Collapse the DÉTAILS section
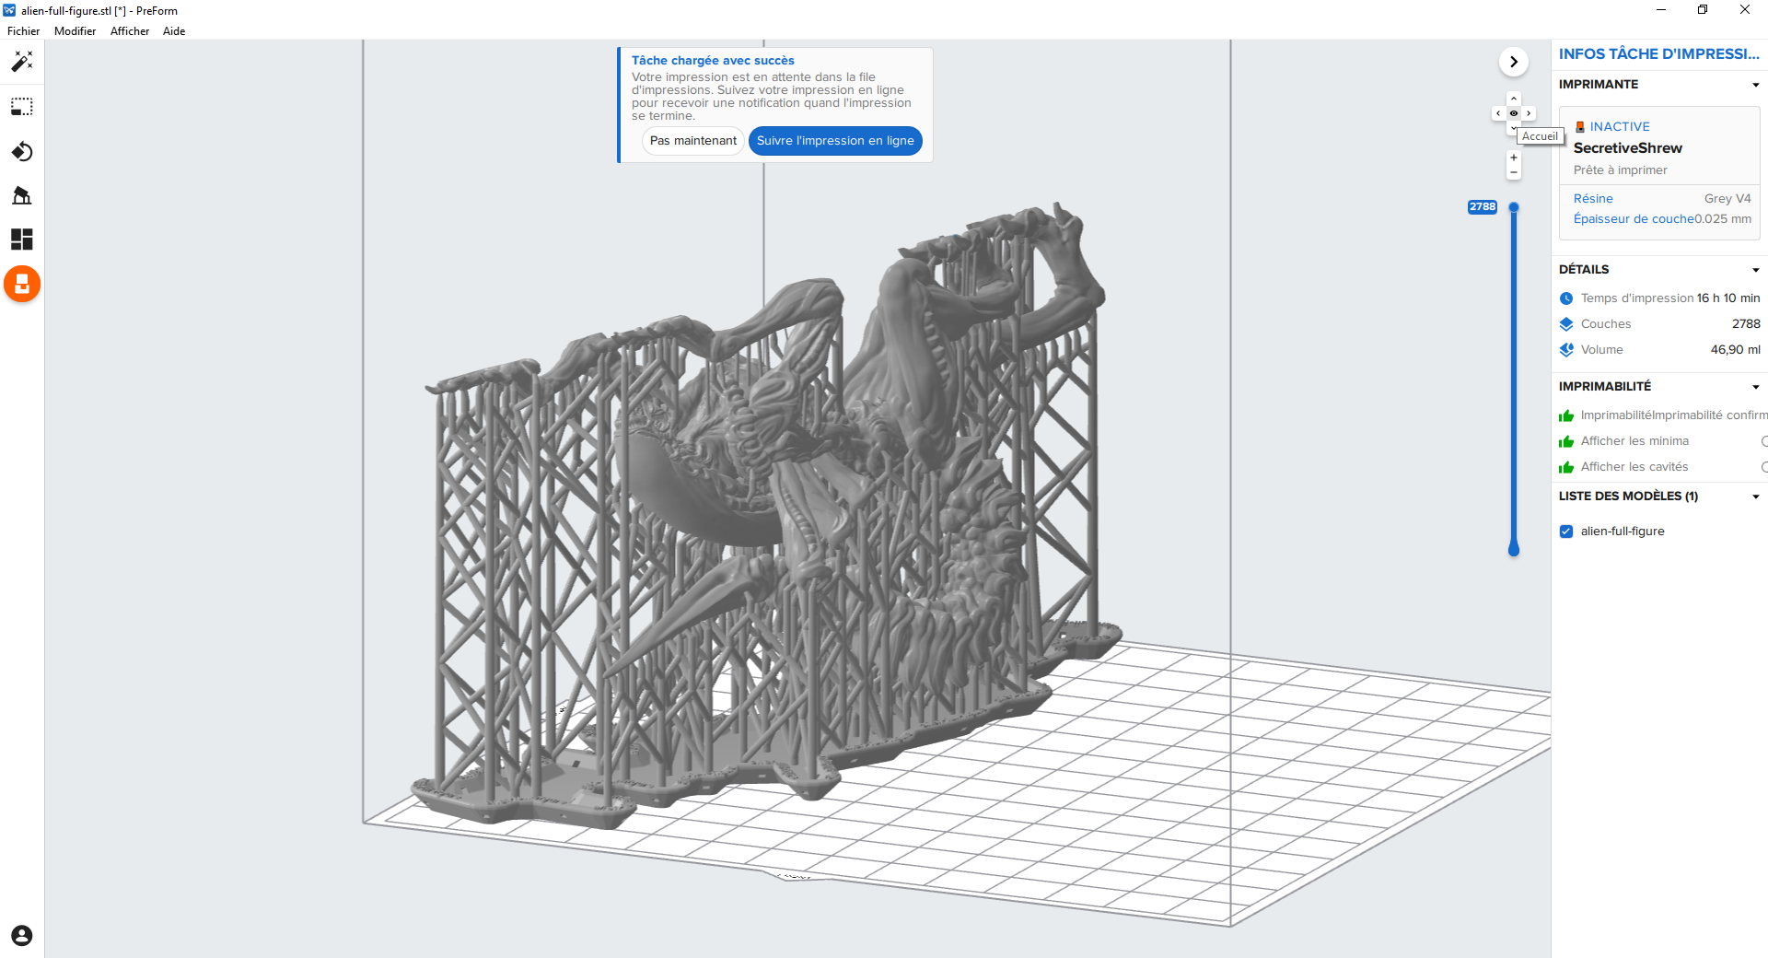Viewport: 1768px width, 958px height. (x=1755, y=270)
